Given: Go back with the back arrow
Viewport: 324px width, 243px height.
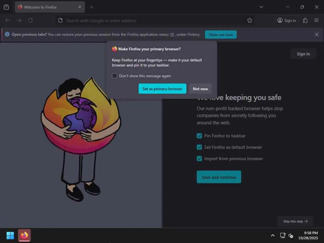Looking at the screenshot, I should coord(8,20).
